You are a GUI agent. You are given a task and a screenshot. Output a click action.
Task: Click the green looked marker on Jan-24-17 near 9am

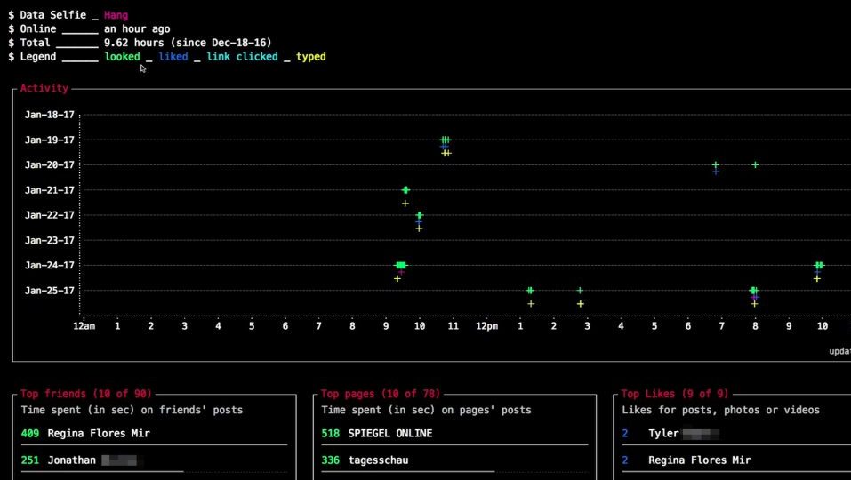[400, 265]
